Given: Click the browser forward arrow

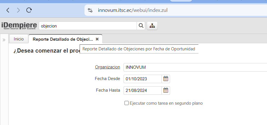Looking at the screenshot, I should [18, 10].
